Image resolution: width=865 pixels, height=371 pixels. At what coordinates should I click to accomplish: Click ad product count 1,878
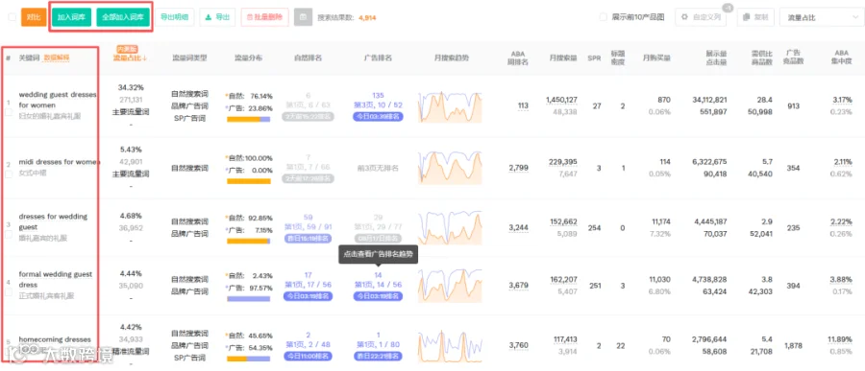(x=793, y=346)
